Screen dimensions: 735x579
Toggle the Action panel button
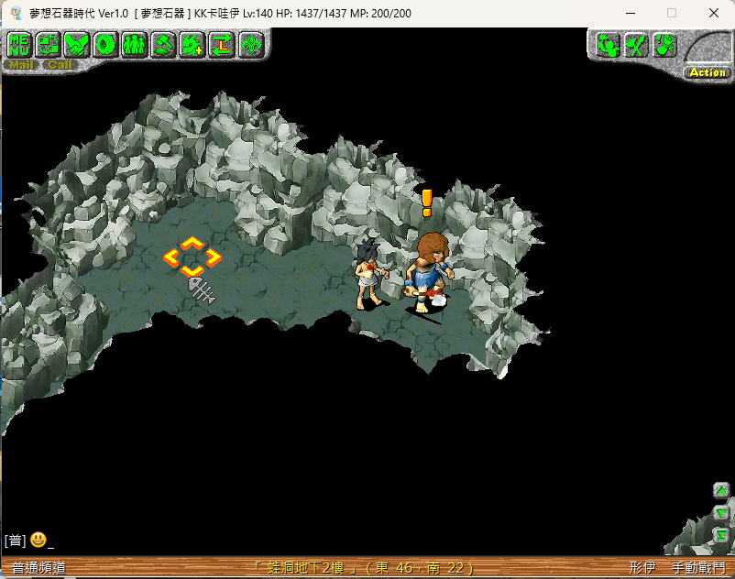[x=707, y=72]
